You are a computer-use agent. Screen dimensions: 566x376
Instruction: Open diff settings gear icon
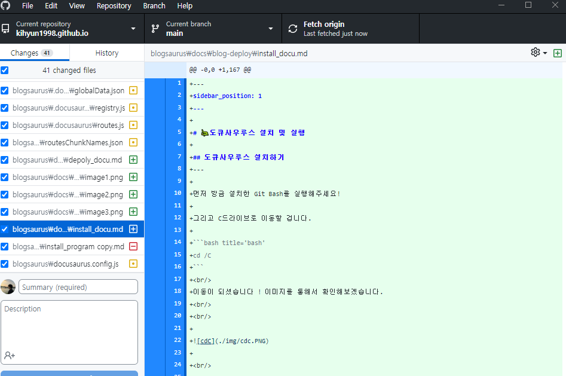click(536, 53)
